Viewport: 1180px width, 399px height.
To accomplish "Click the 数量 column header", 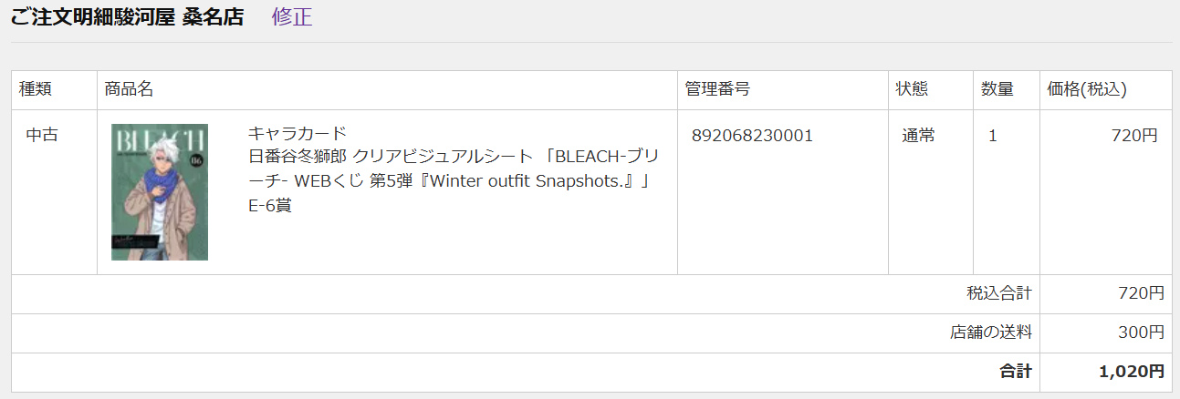I will [x=997, y=89].
